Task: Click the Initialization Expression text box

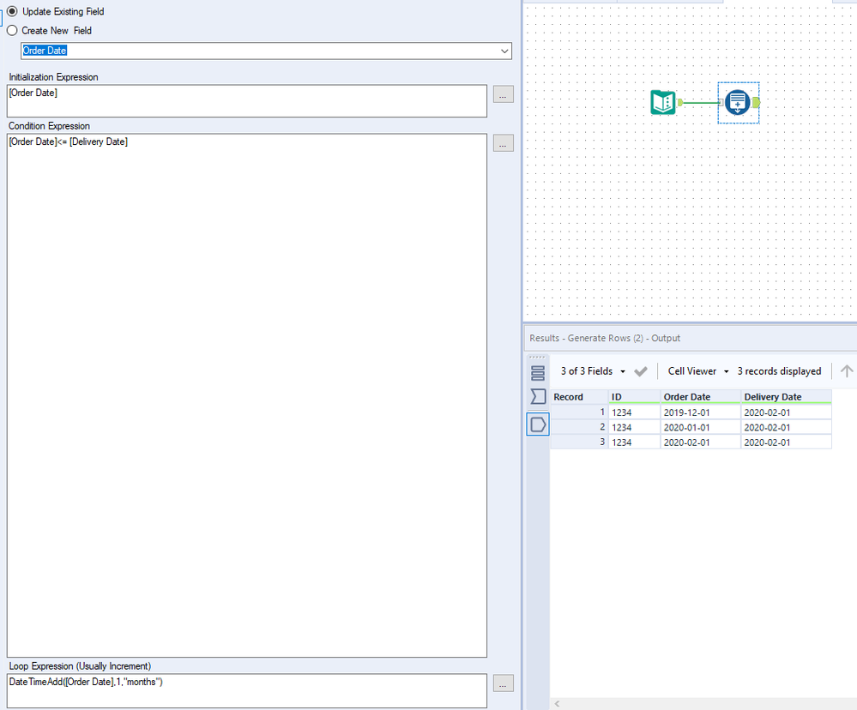Action: (246, 100)
